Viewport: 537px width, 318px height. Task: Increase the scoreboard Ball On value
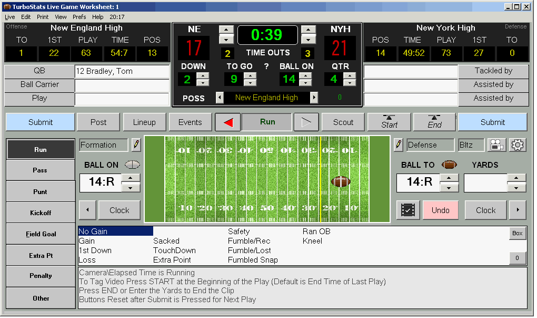(x=305, y=76)
